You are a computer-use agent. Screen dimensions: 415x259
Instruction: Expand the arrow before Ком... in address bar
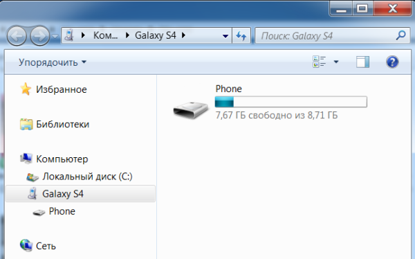[x=84, y=35]
